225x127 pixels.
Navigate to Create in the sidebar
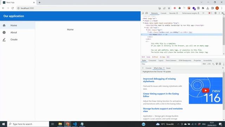pyautogui.click(x=18, y=40)
